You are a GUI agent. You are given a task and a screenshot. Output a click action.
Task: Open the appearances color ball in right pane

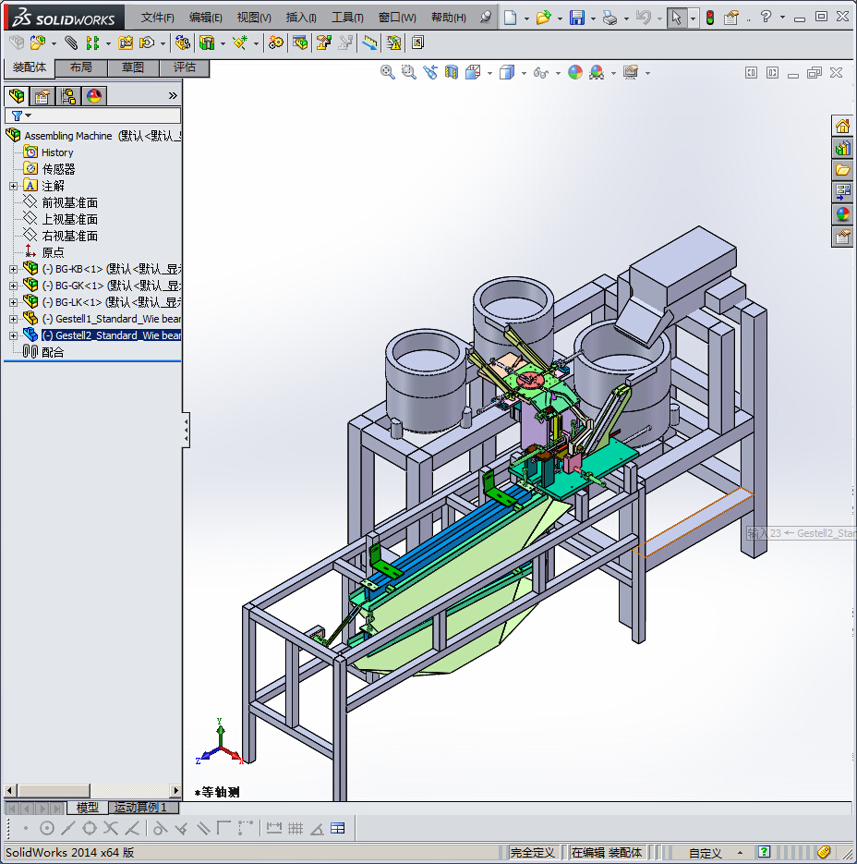pyautogui.click(x=842, y=214)
